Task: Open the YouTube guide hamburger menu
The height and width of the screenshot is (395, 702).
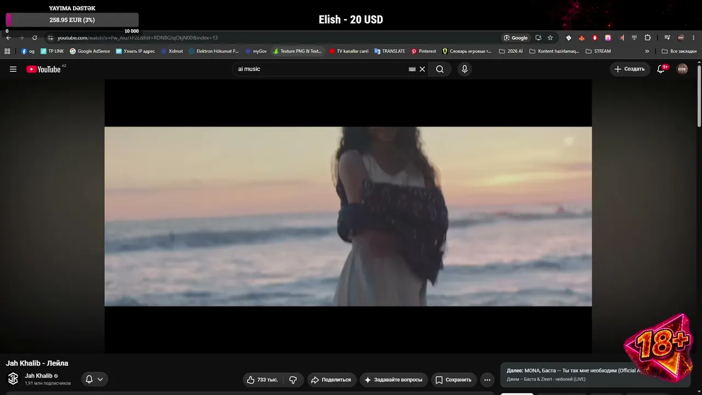Action: pyautogui.click(x=13, y=69)
